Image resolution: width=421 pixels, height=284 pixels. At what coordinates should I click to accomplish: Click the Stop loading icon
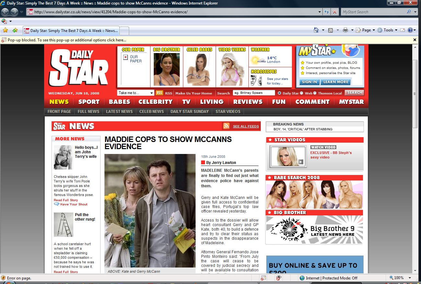335,12
